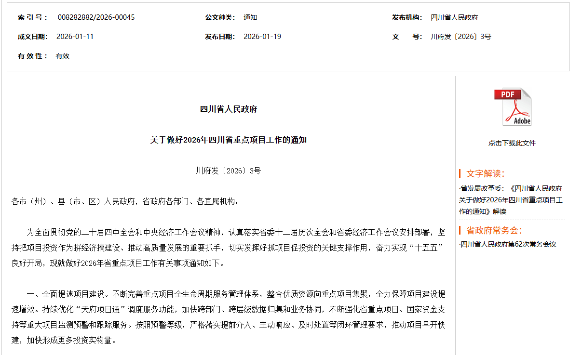Click the paragraph beginning 为全面贯彻党的二十届四中全会

(x=229, y=248)
